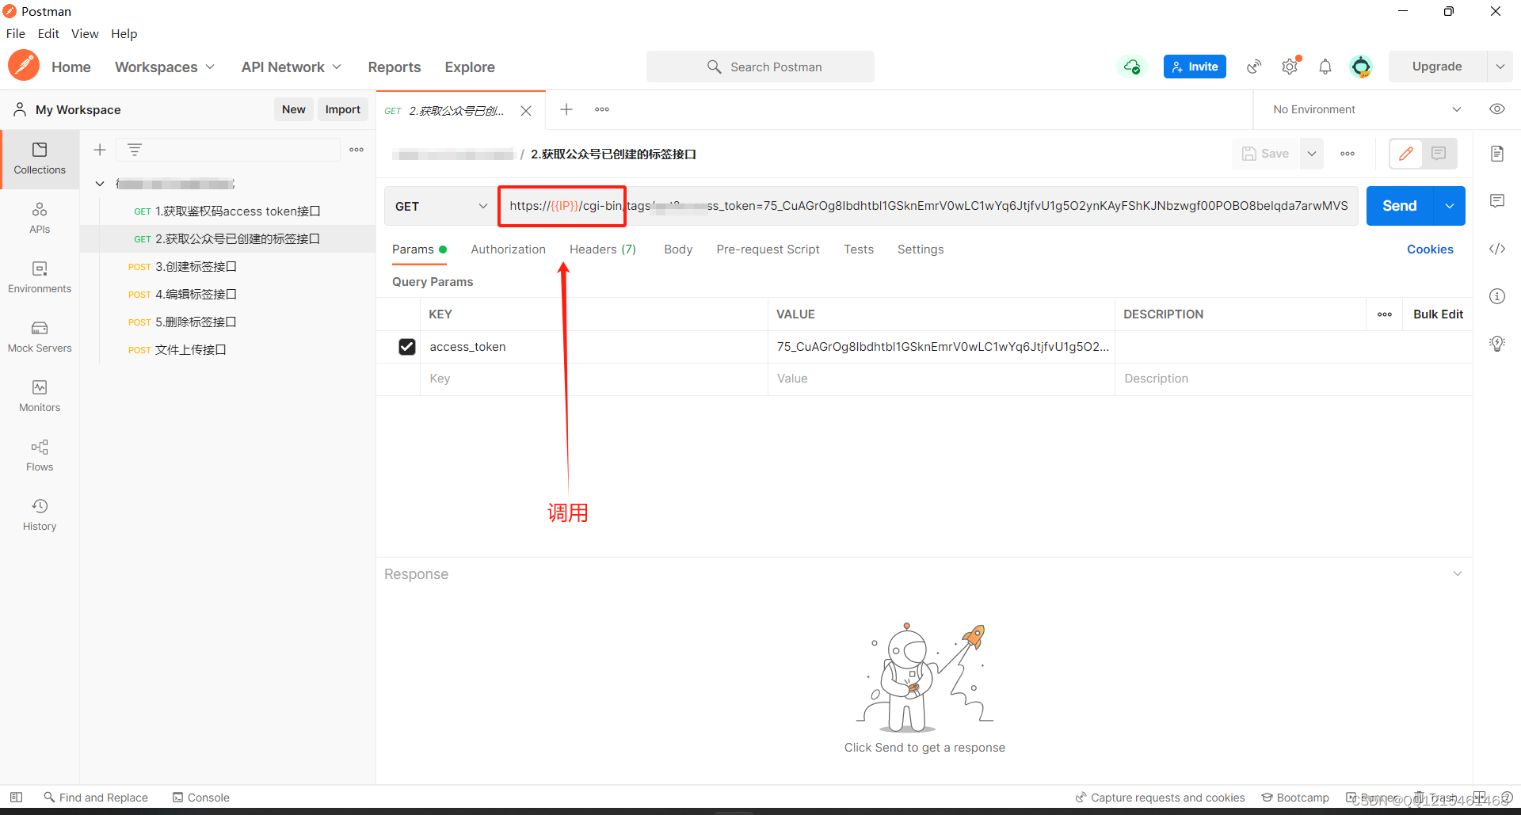Open the Mock Servers sidebar panel
This screenshot has width=1521, height=815.
(40, 337)
